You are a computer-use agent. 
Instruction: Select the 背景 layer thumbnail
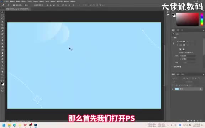177,89
